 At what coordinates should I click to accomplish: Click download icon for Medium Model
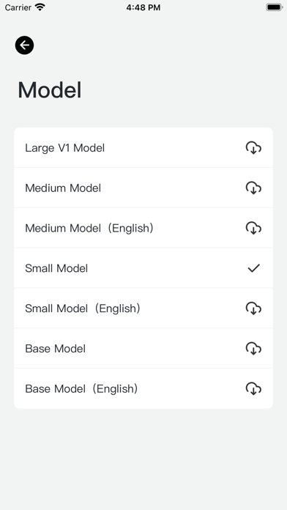pyautogui.click(x=253, y=188)
